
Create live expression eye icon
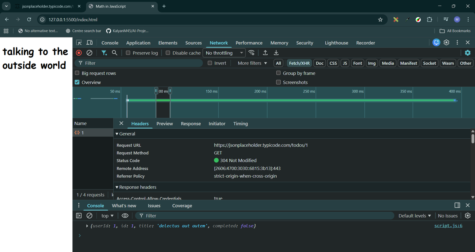click(125, 216)
